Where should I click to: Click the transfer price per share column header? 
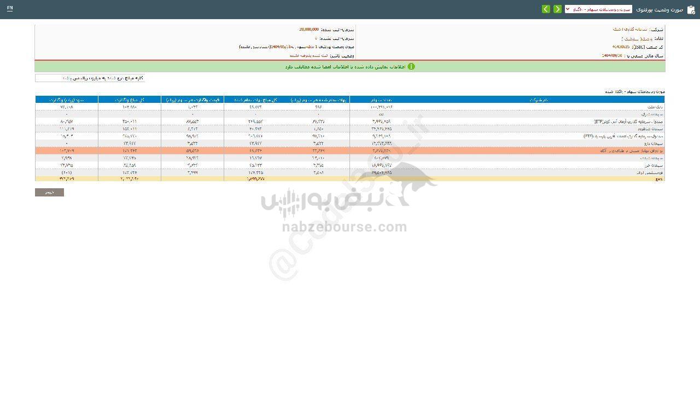pyautogui.click(x=192, y=100)
